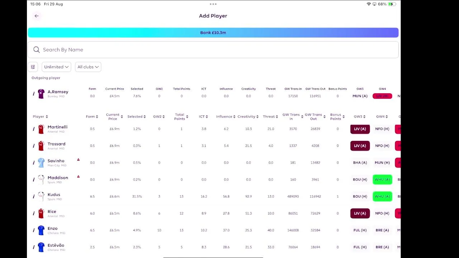Open info icon for Kudus
The image size is (459, 258).
(34, 196)
